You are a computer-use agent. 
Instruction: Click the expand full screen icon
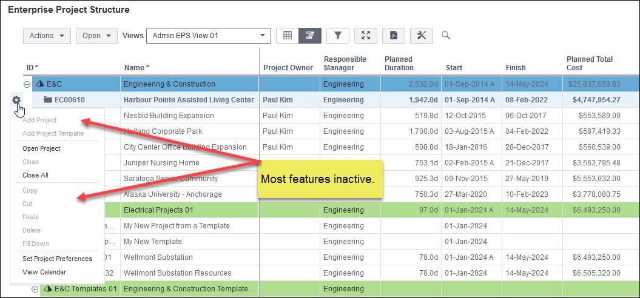pyautogui.click(x=366, y=36)
